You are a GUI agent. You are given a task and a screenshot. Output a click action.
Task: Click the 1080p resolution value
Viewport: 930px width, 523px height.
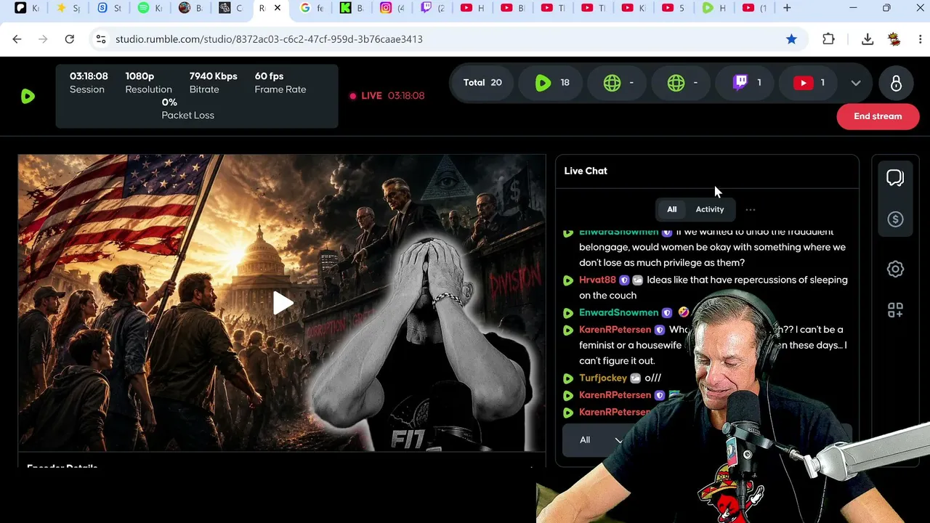tap(139, 76)
